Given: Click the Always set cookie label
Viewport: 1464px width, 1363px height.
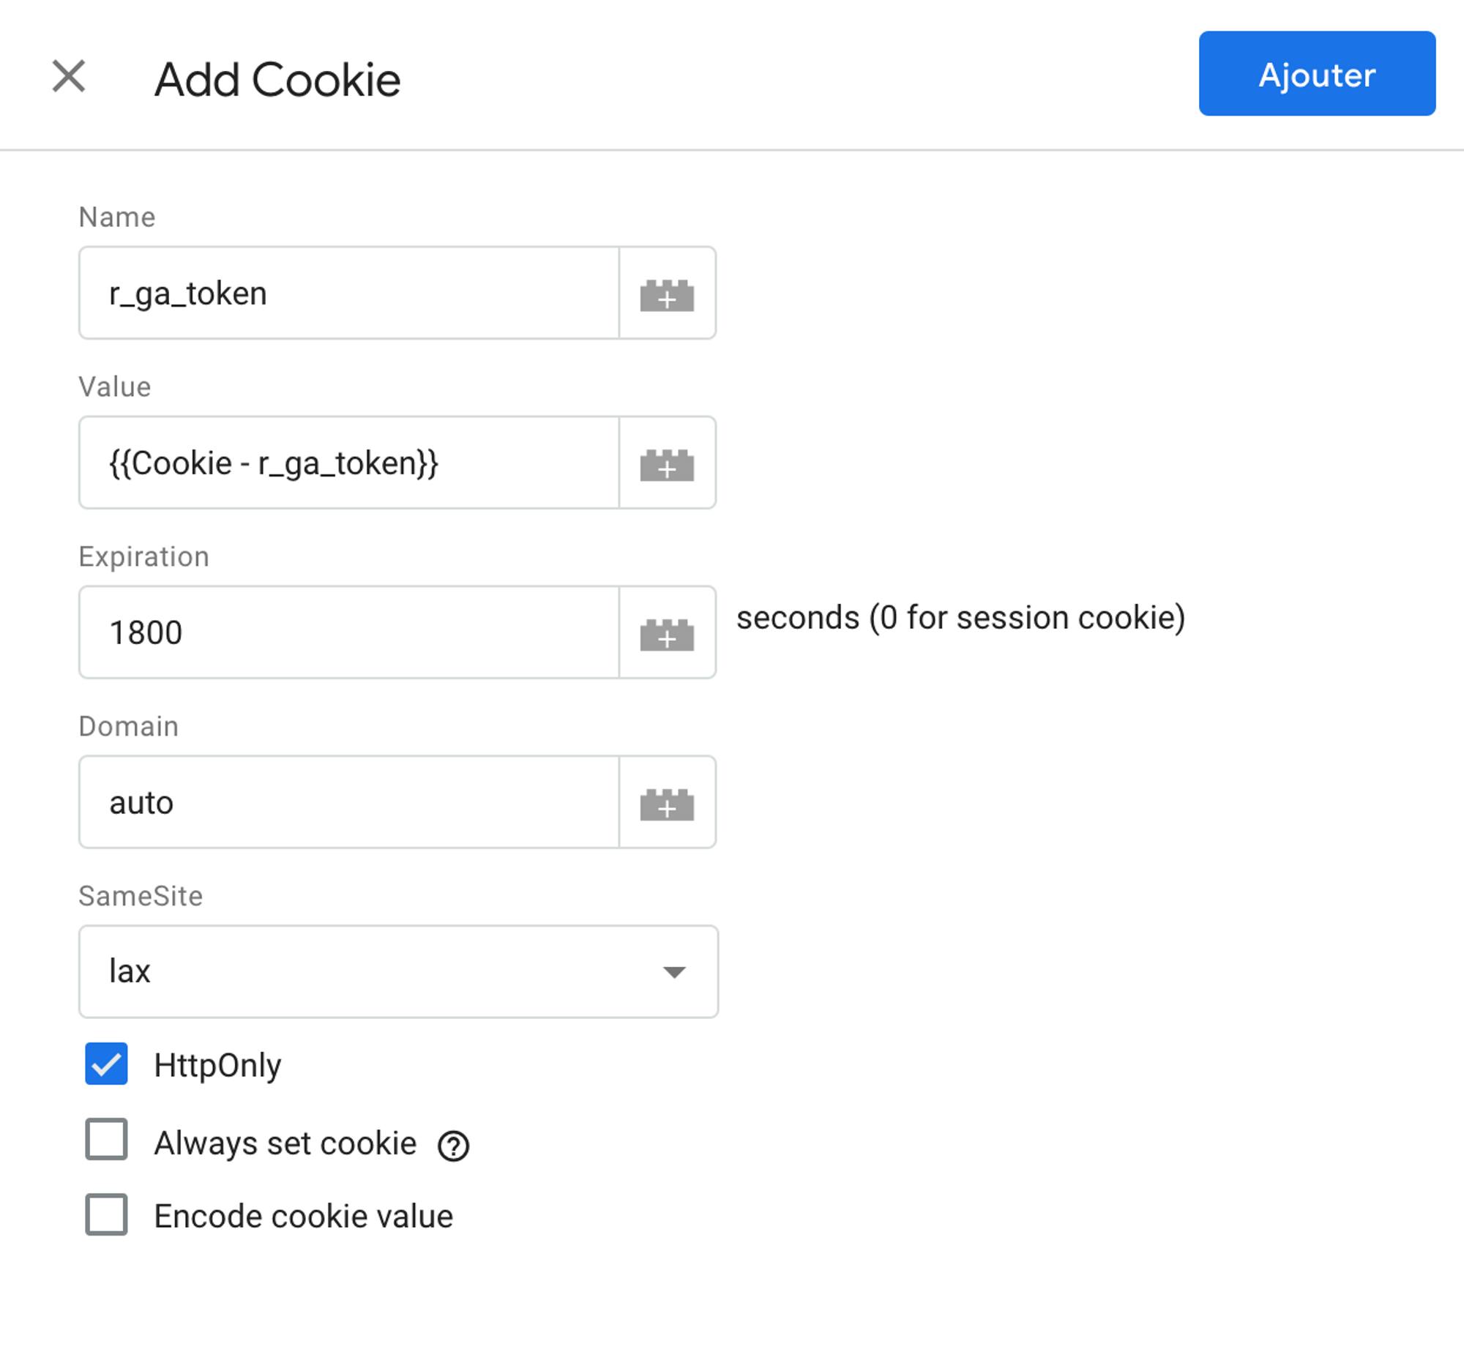Looking at the screenshot, I should point(285,1143).
